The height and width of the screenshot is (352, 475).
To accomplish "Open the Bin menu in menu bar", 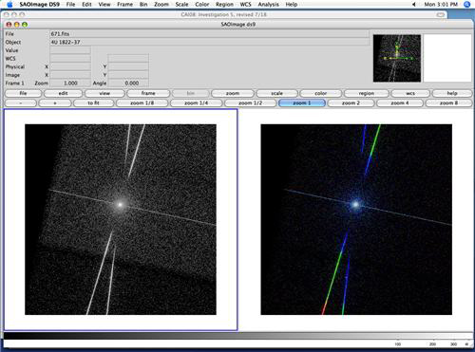I will click(x=143, y=5).
